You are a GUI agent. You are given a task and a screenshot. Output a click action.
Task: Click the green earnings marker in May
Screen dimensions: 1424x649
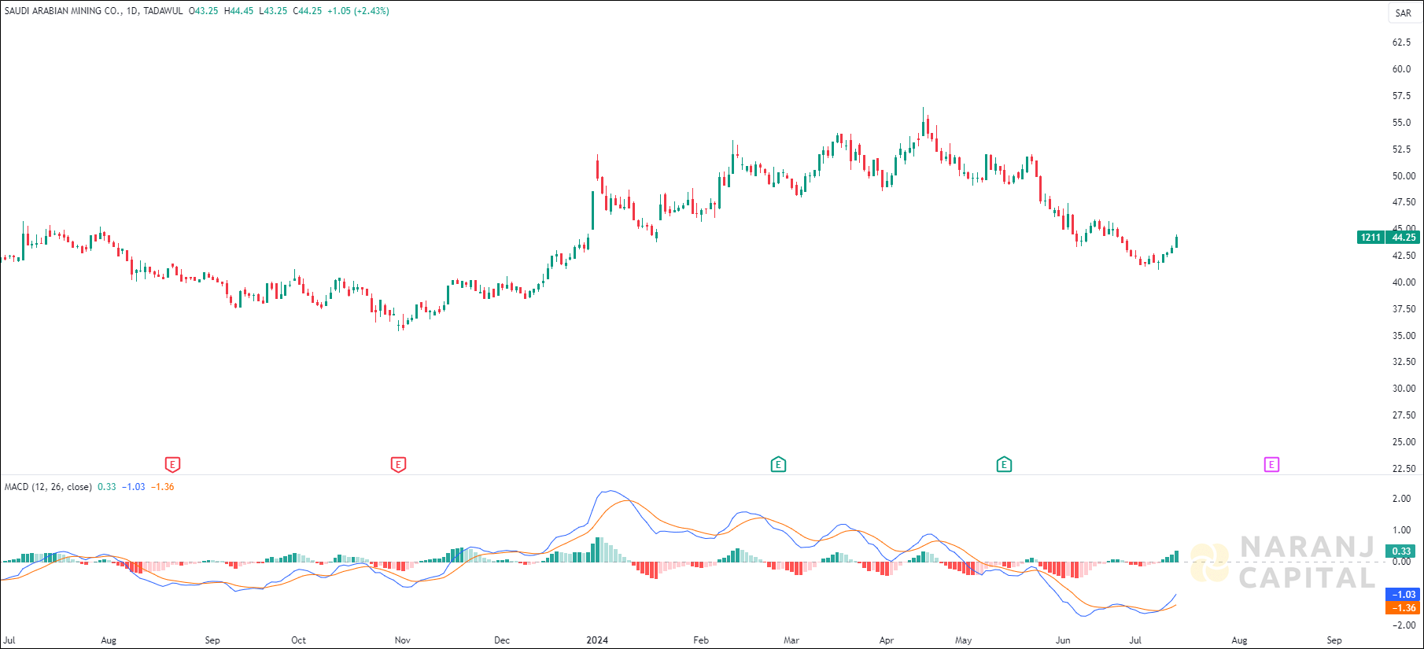tap(1004, 465)
